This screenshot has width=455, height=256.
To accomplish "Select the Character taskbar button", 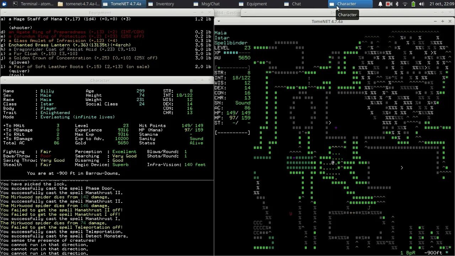I will click(x=350, y=4).
